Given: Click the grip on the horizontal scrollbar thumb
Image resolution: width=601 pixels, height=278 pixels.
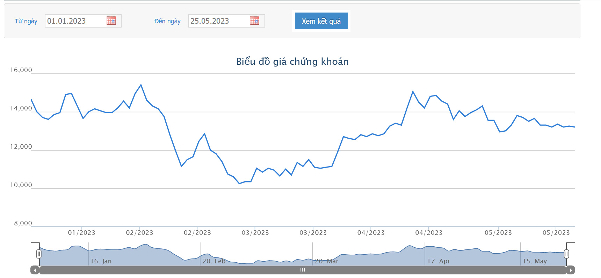Looking at the screenshot, I should (303, 270).
